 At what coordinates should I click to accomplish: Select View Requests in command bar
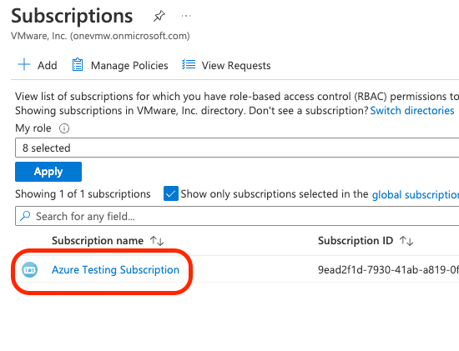pos(226,65)
